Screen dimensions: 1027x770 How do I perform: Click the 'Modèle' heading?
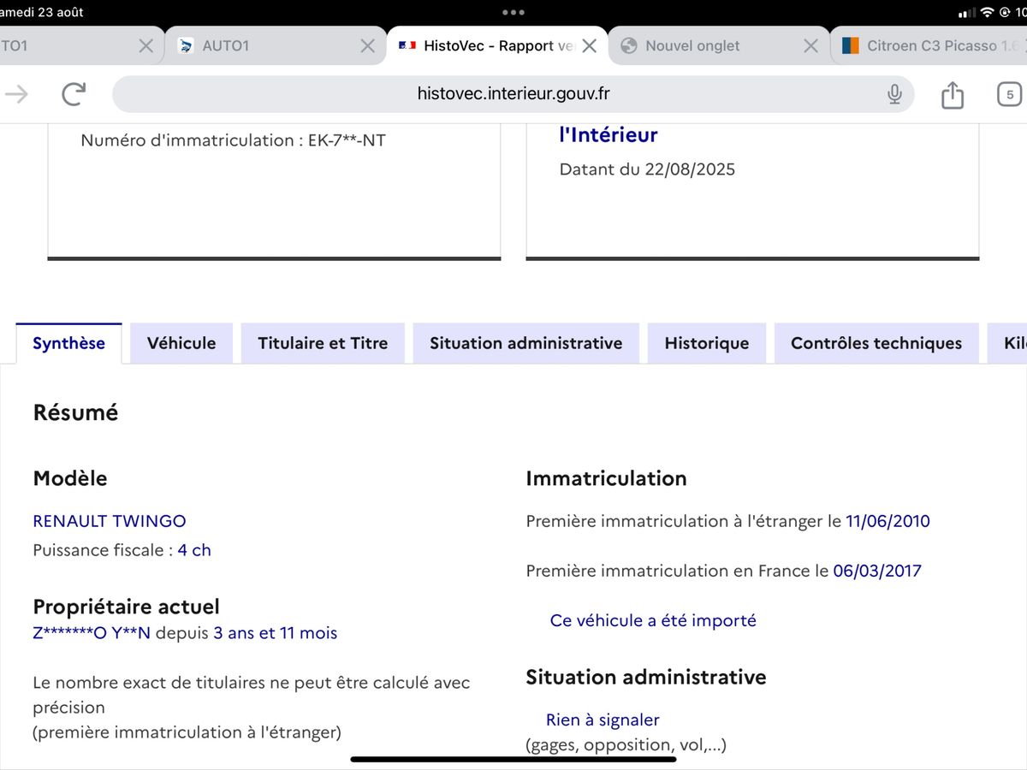pyautogui.click(x=70, y=478)
